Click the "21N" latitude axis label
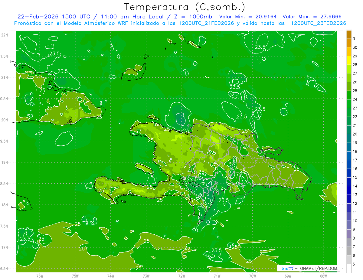The width and height of the screenshot is (363, 280). pos(5,77)
